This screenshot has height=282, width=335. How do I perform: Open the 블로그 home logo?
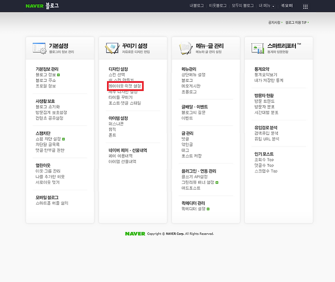click(x=52, y=6)
